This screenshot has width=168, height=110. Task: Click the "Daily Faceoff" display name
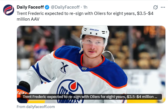pyautogui.click(x=30, y=7)
